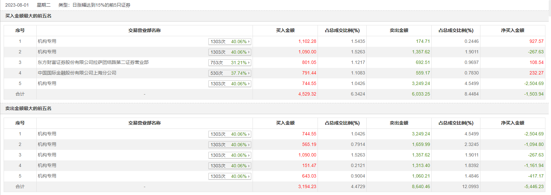Viewport: 551px width, 195px height.
Task: Click the buy-table total 4,529.32 cell
Action: tap(307, 94)
